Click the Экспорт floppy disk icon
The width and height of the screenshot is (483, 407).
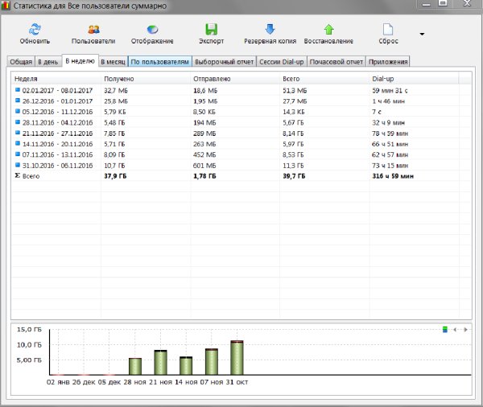click(x=211, y=29)
